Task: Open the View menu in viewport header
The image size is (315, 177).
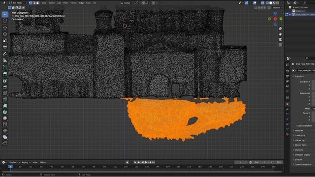Action: 44,3
